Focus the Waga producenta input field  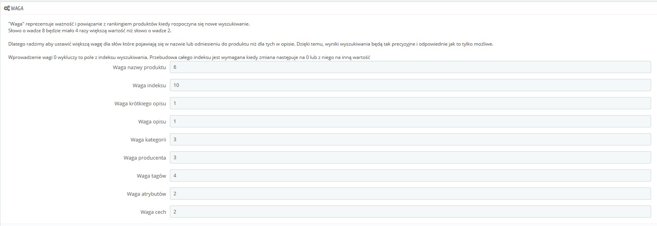pyautogui.click(x=410, y=158)
